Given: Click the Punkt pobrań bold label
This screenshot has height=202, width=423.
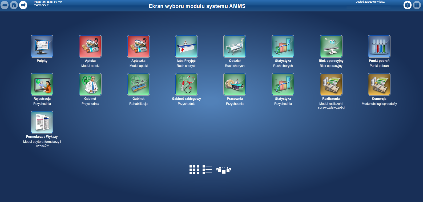Looking at the screenshot, I should coord(379,61).
